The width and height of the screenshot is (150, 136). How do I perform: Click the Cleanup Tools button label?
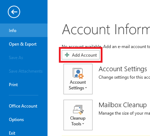pos(78,121)
